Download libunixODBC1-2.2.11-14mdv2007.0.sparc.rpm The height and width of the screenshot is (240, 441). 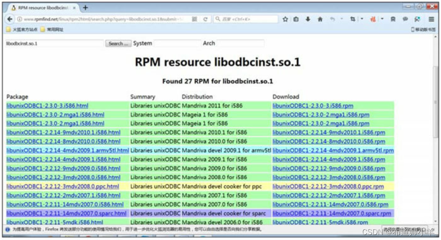[x=332, y=213]
